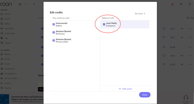The height and width of the screenshot is (104, 194).
Task: Click the Done button
Action: 145,95
